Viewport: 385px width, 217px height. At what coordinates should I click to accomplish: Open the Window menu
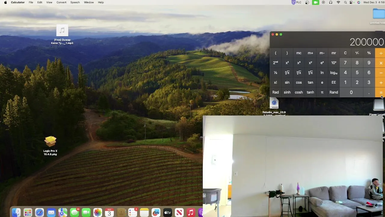click(89, 2)
